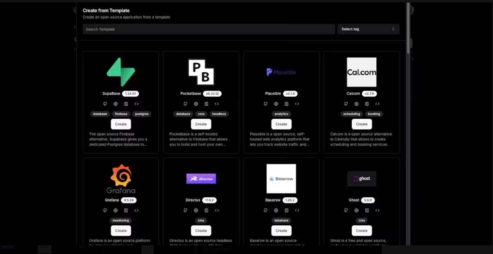Click Pocketbase's database tag
This screenshot has width=493, height=254.
183,114
